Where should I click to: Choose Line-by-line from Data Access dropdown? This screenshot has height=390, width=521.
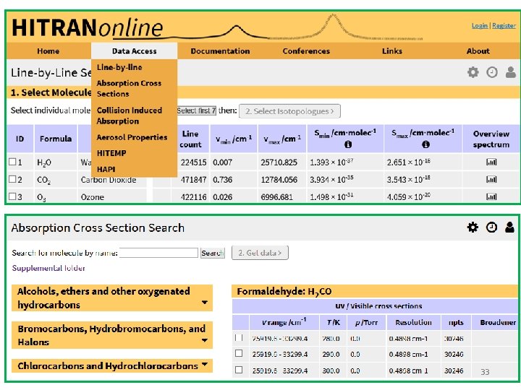pos(119,67)
